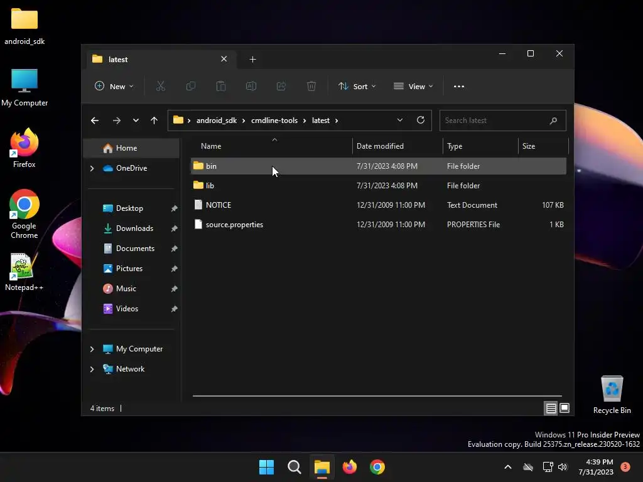Go up one folder with Up arrow
This screenshot has height=482, width=643.
pyautogui.click(x=154, y=120)
